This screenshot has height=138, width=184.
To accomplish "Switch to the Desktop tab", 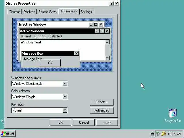I will click(x=29, y=12).
